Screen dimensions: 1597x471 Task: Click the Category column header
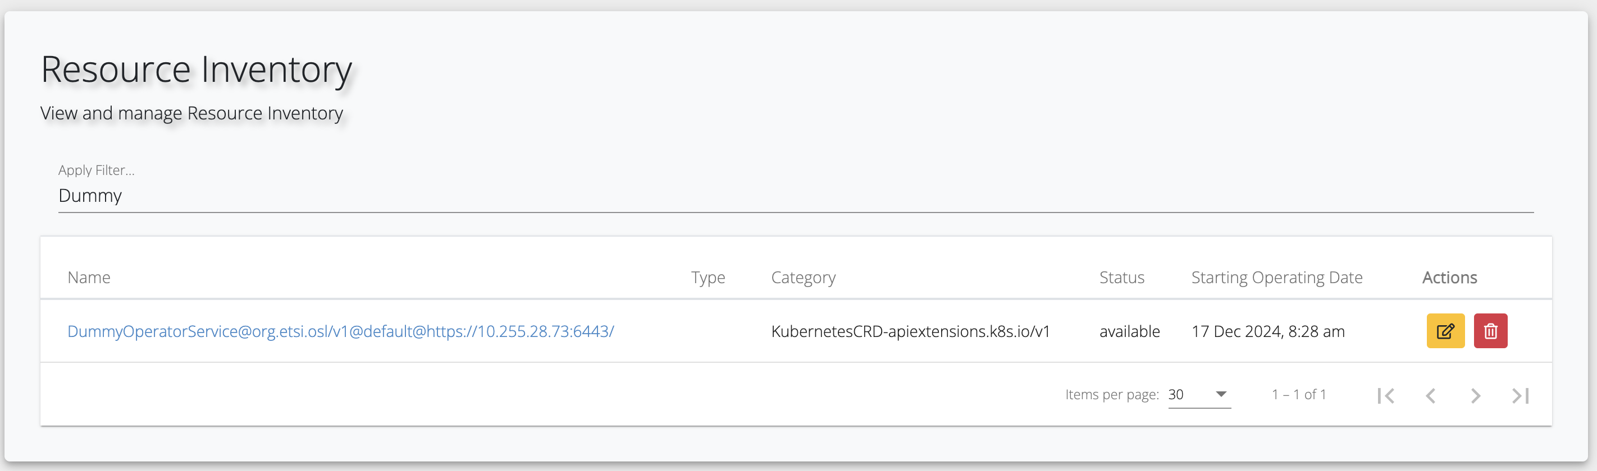click(803, 278)
